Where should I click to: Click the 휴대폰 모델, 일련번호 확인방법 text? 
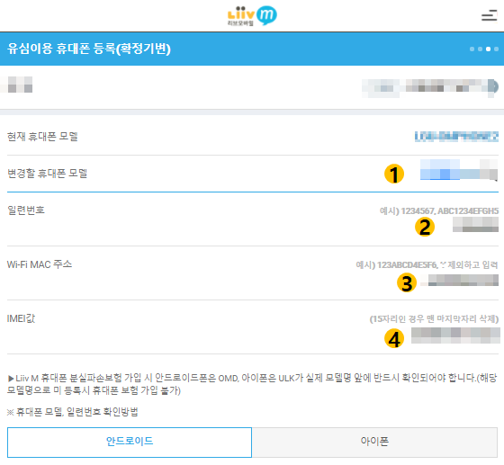point(73,412)
